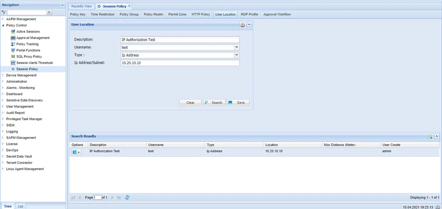Open the Time Restriction tab
Image resolution: width=442 pixels, height=209 pixels.
tap(103, 14)
